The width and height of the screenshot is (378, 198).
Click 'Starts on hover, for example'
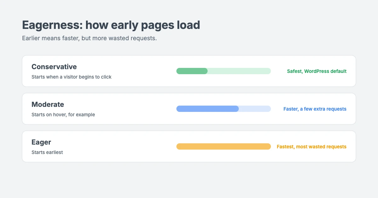tap(63, 115)
